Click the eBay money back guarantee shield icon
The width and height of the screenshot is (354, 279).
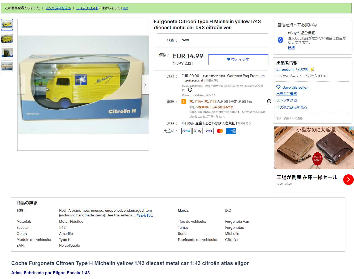coord(280,40)
